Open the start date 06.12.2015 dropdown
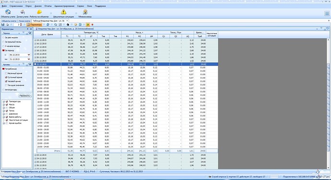The height and width of the screenshot is (180, 331). point(29,55)
